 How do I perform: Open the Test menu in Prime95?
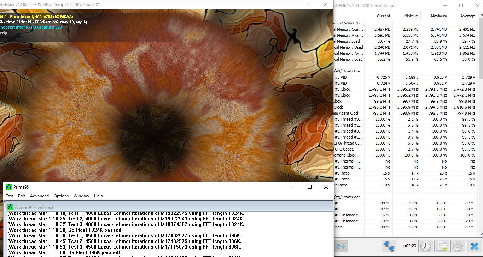point(10,196)
